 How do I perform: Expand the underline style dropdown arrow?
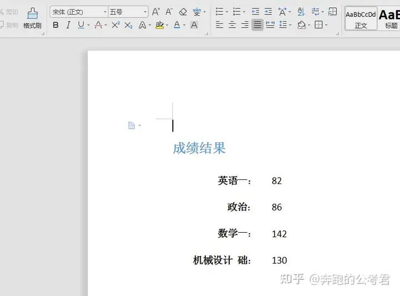(88, 25)
